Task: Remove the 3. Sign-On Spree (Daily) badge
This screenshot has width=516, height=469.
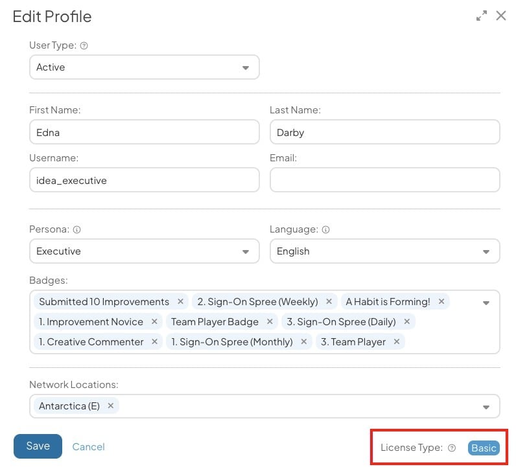Action: 407,321
